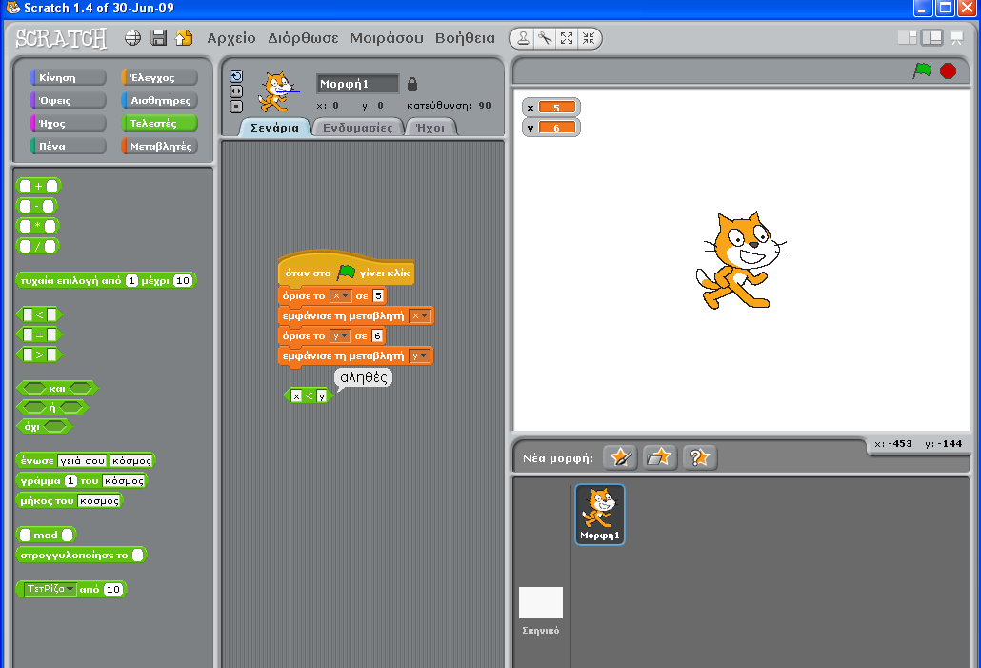This screenshot has width=981, height=668.
Task: Click the y variable monitor on stage
Action: (x=551, y=128)
